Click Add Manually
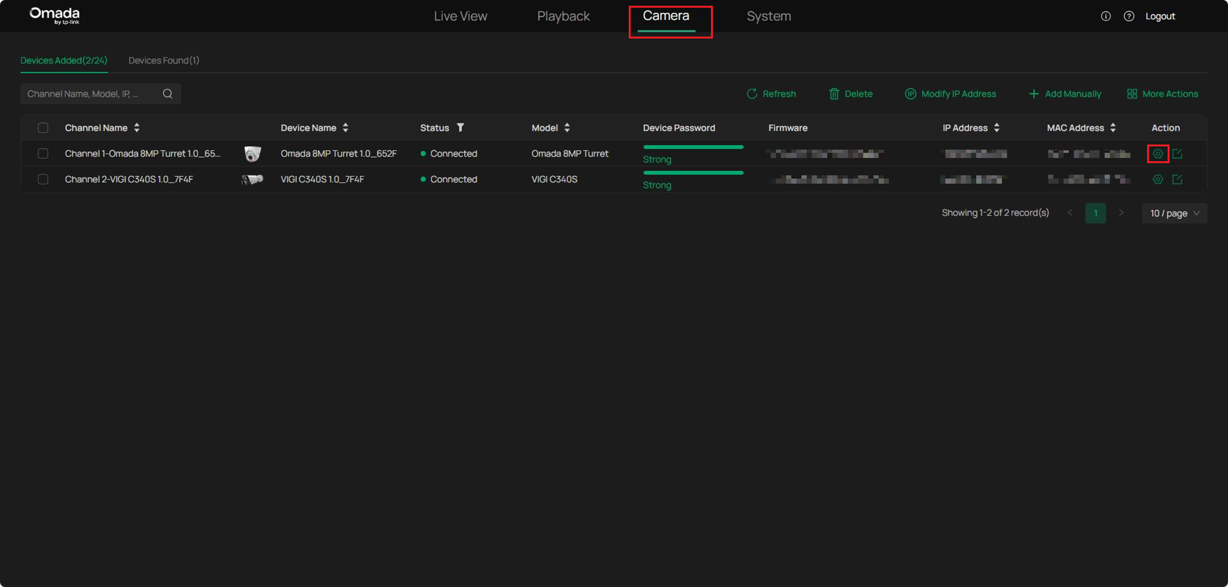 click(1065, 93)
